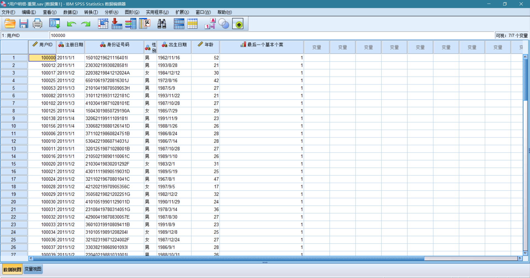This screenshot has height=278, width=530.
Task: Undo last action arrow
Action: (x=71, y=24)
